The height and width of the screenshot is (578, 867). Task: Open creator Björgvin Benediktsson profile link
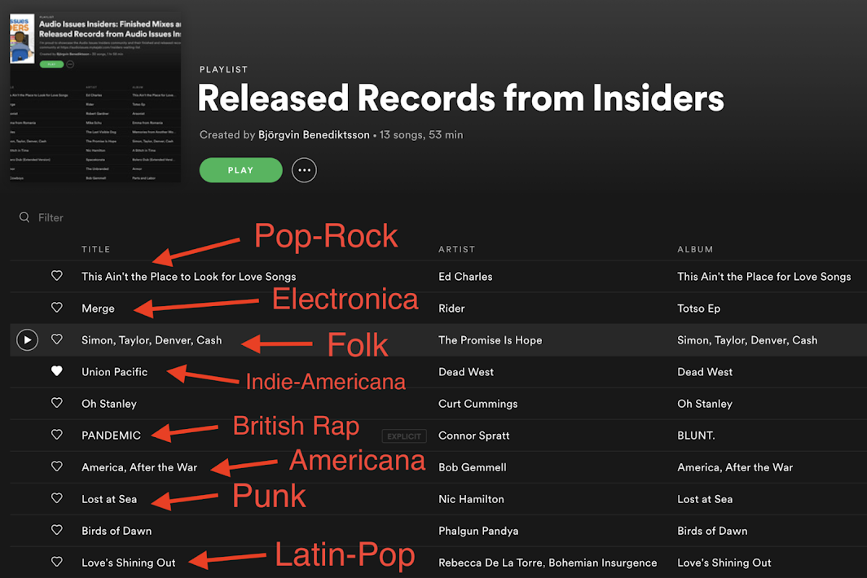pos(314,135)
